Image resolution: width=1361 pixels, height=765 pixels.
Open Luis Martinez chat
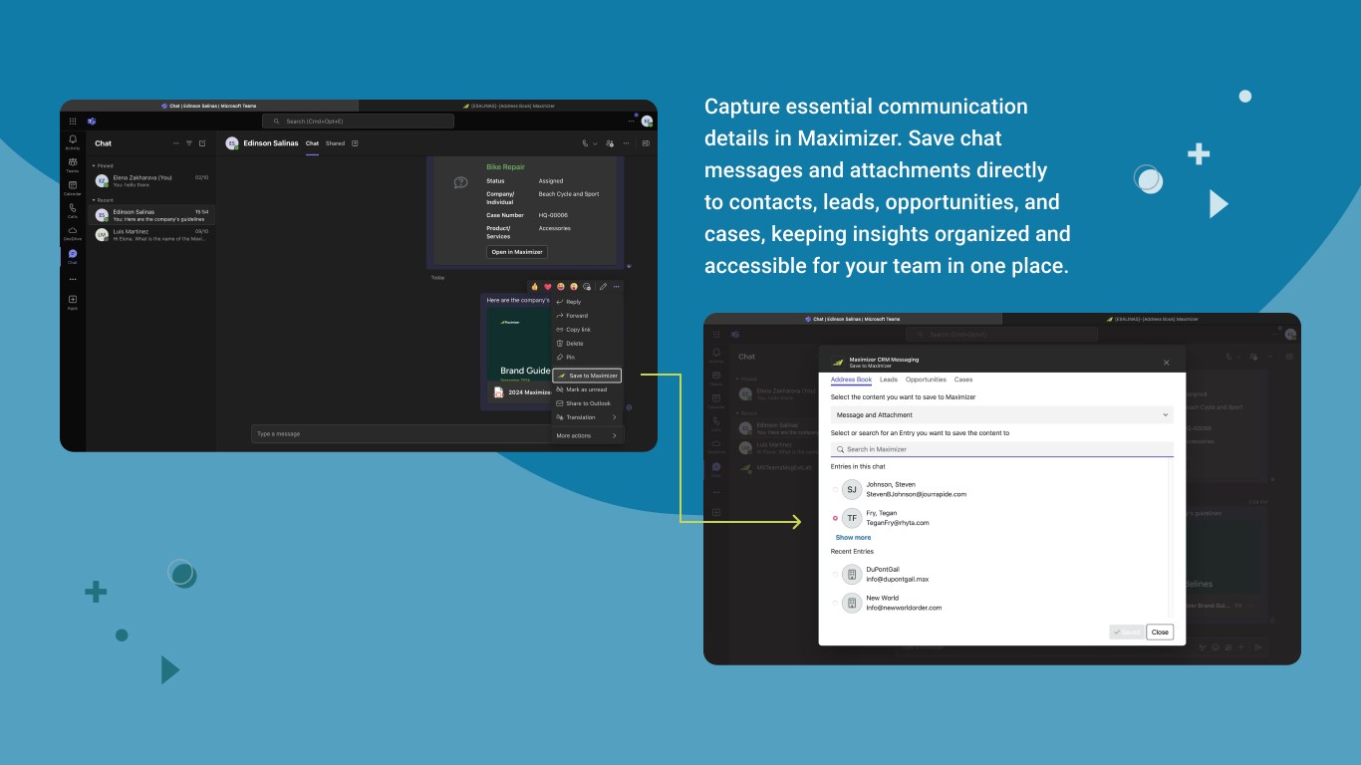click(x=151, y=234)
